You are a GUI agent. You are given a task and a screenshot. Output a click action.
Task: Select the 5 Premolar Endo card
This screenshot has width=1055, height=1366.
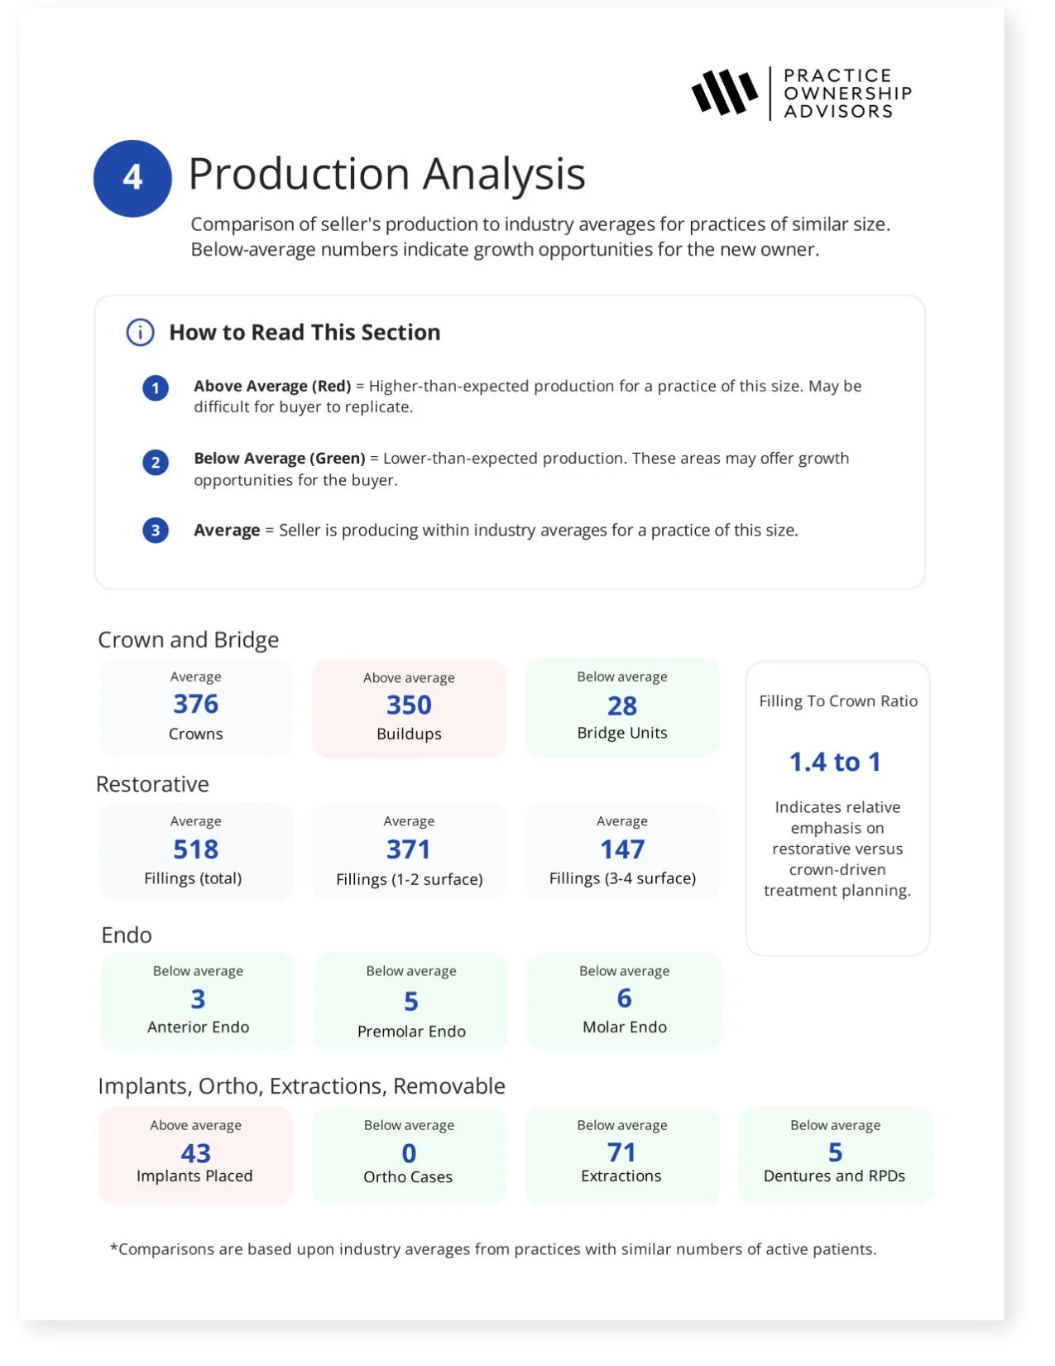pos(411,1002)
